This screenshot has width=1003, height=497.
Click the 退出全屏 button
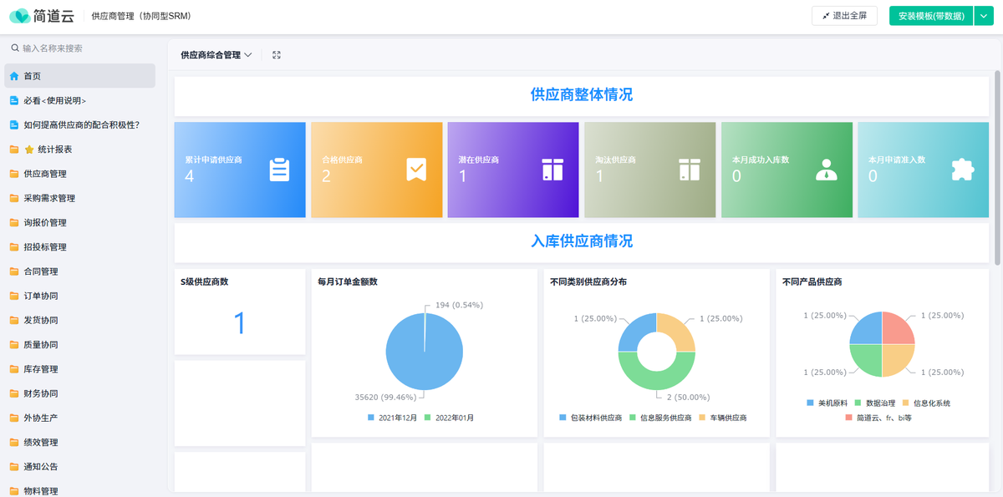click(x=844, y=16)
